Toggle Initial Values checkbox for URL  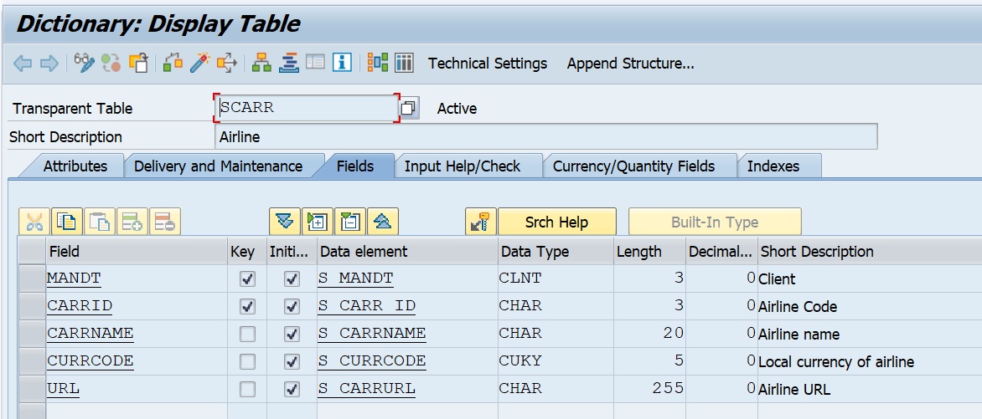pos(292,389)
